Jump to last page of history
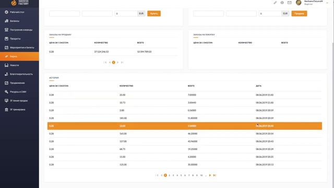 point(214,175)
